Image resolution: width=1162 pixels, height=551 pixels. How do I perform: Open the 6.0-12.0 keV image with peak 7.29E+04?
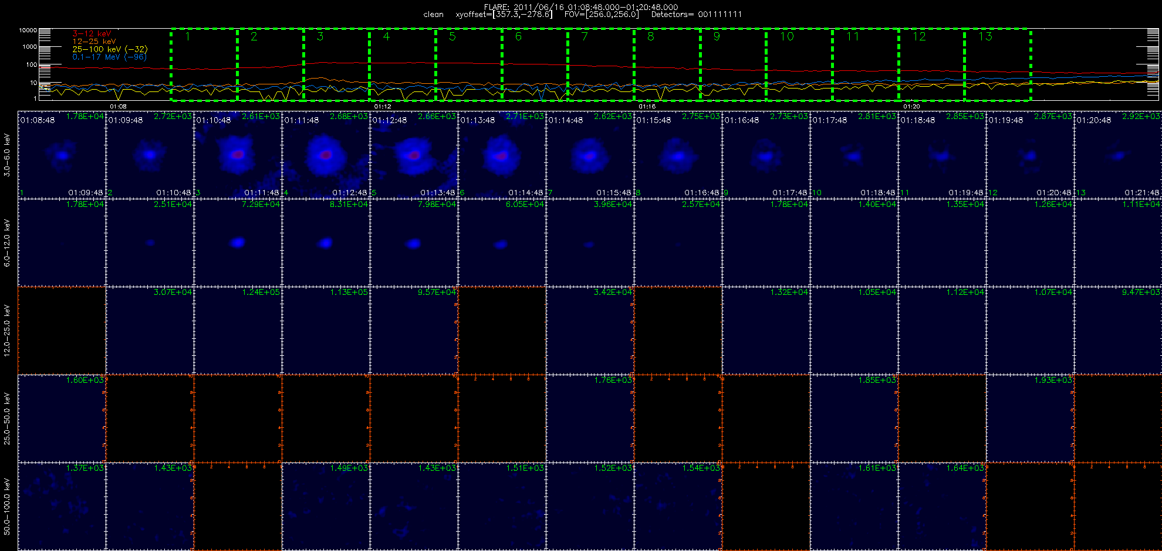coord(238,243)
